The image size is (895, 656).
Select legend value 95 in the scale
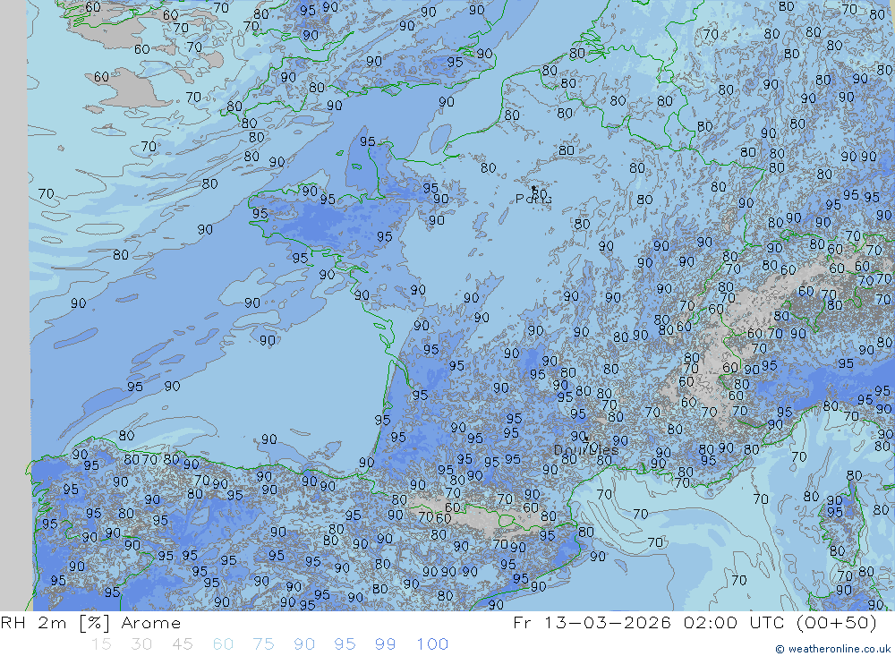[345, 644]
